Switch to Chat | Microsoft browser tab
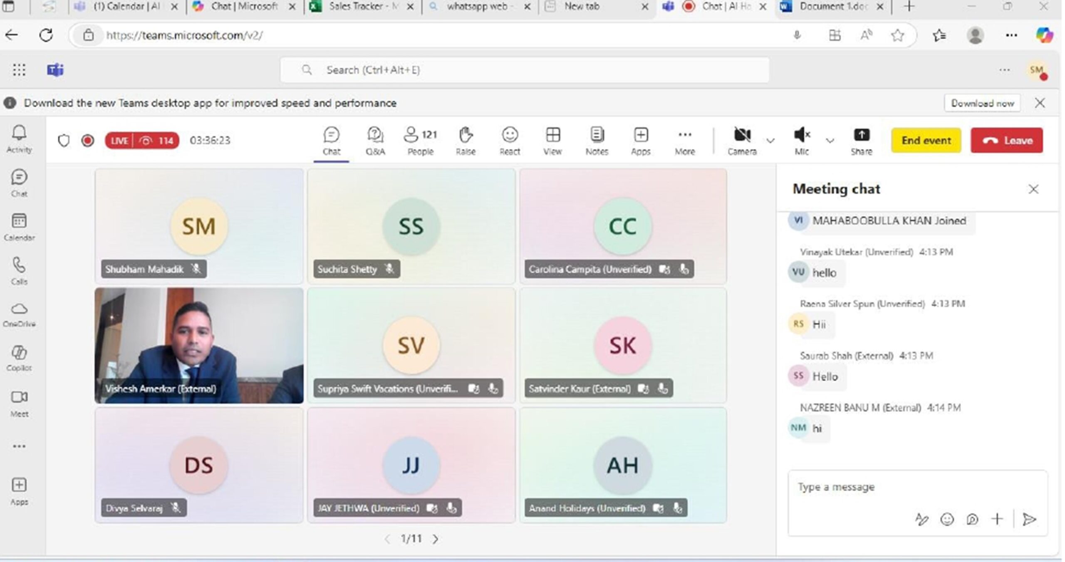Viewport: 1065px width, 562px height. pos(244,7)
